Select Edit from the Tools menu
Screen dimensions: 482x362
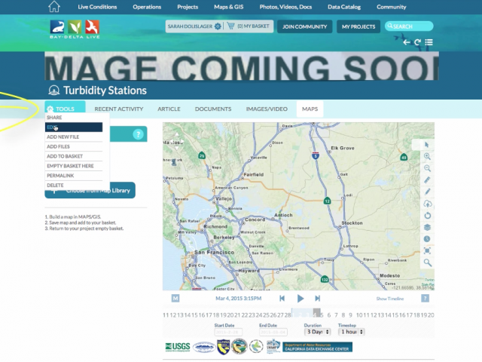pos(74,127)
